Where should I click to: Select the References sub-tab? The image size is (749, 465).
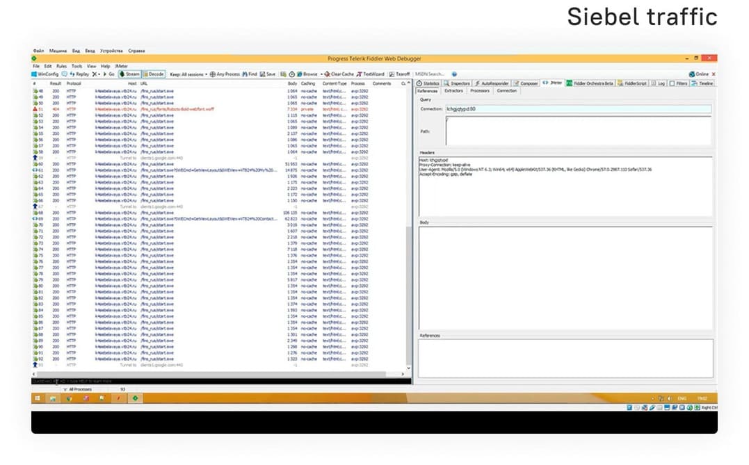(x=427, y=91)
